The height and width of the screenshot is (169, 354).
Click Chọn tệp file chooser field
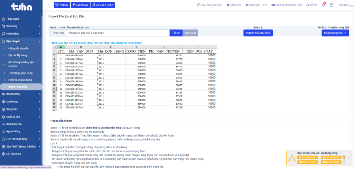pos(58,33)
